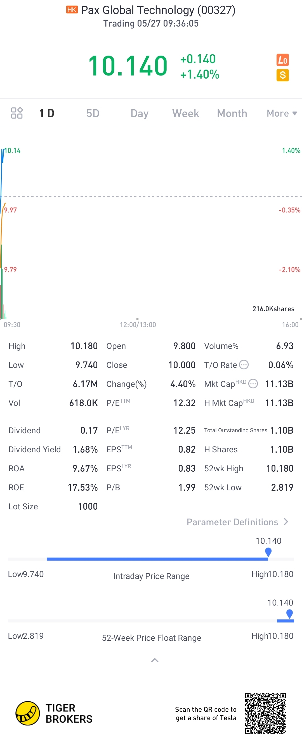
Task: Select the Month chart tab
Action: click(232, 113)
